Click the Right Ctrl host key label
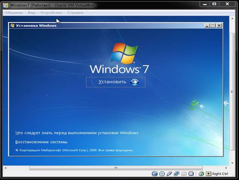 tap(220, 174)
